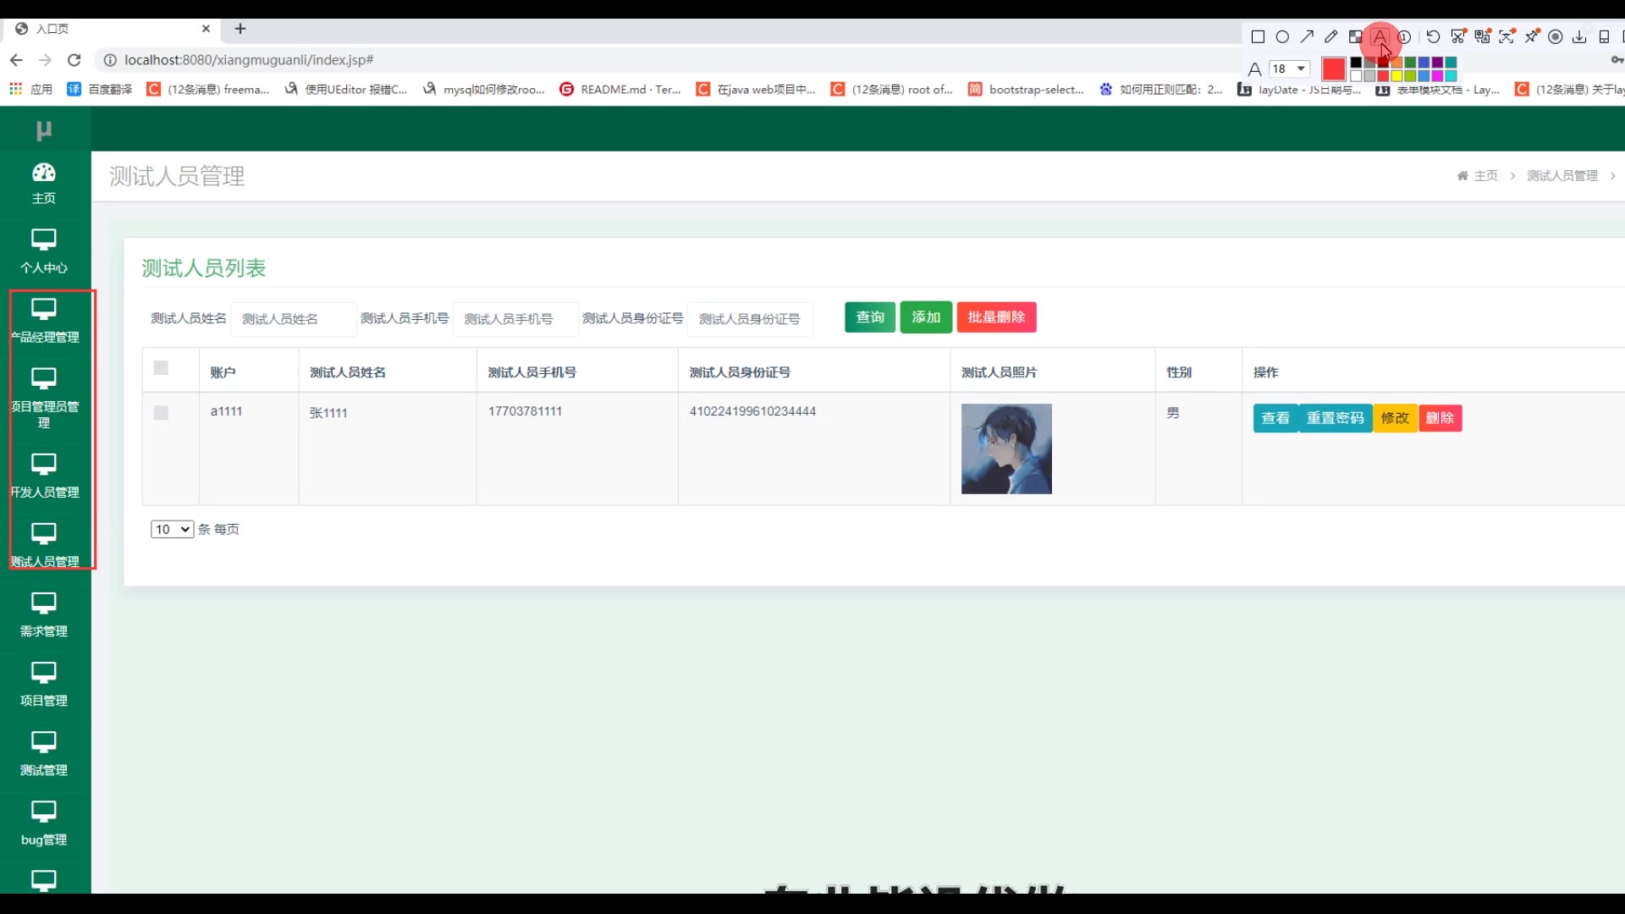This screenshot has height=914, width=1625.
Task: Click the green 查询 button
Action: [x=869, y=317]
